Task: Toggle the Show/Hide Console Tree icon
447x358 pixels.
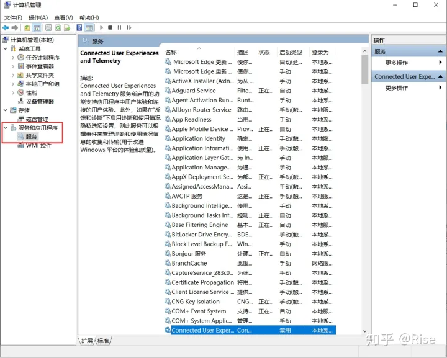Action: (x=37, y=28)
